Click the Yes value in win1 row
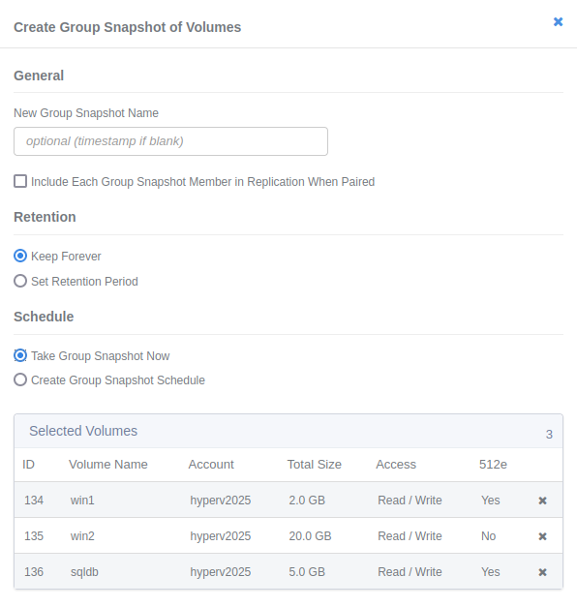Screen dimensions: 577x607 (491, 501)
